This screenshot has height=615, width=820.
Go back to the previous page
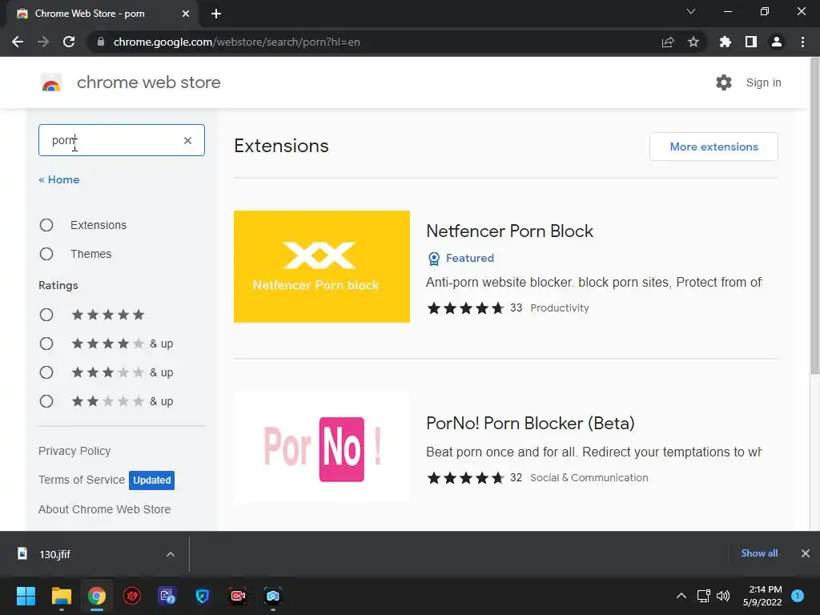18,42
